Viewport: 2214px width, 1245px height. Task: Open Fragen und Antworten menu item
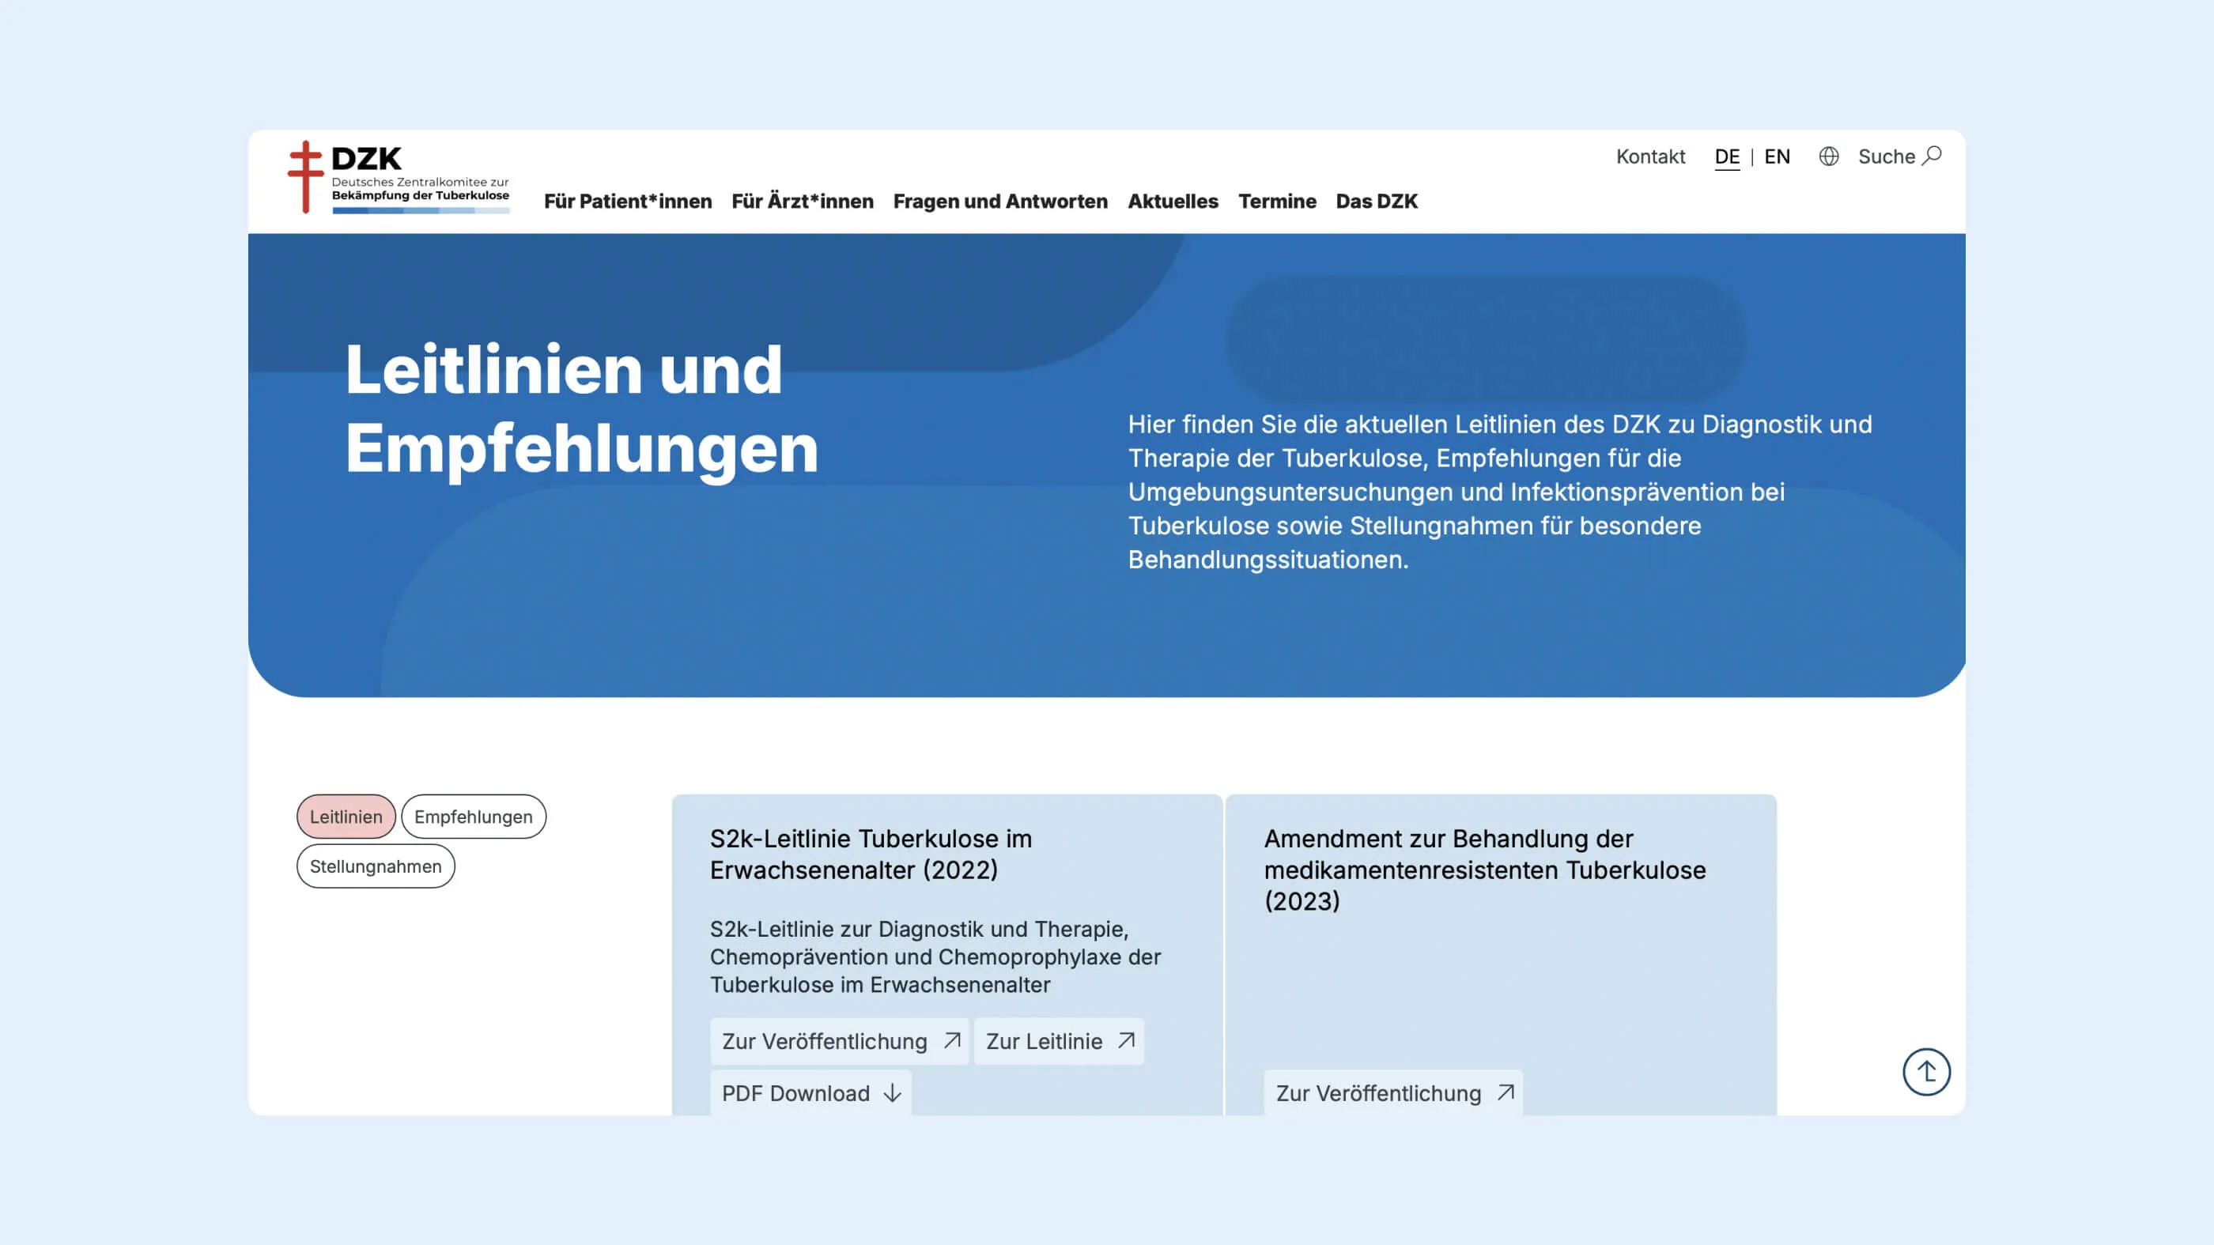click(1000, 201)
